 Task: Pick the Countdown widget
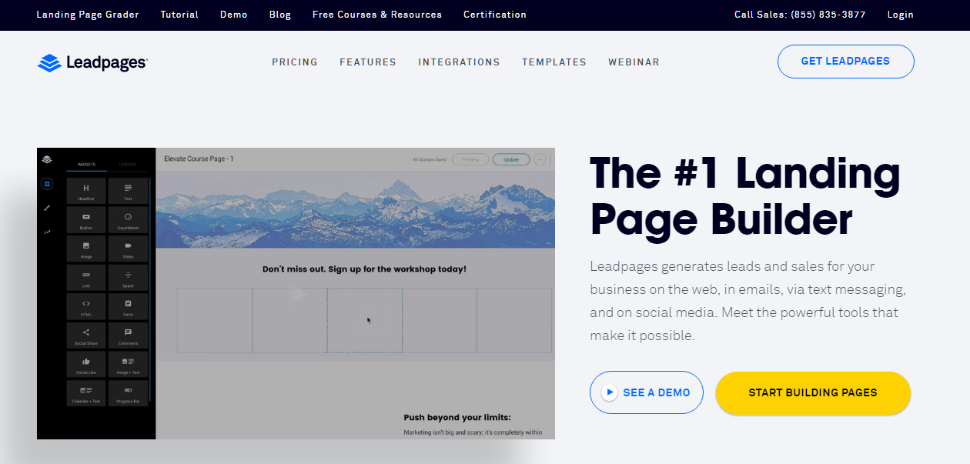point(128,220)
